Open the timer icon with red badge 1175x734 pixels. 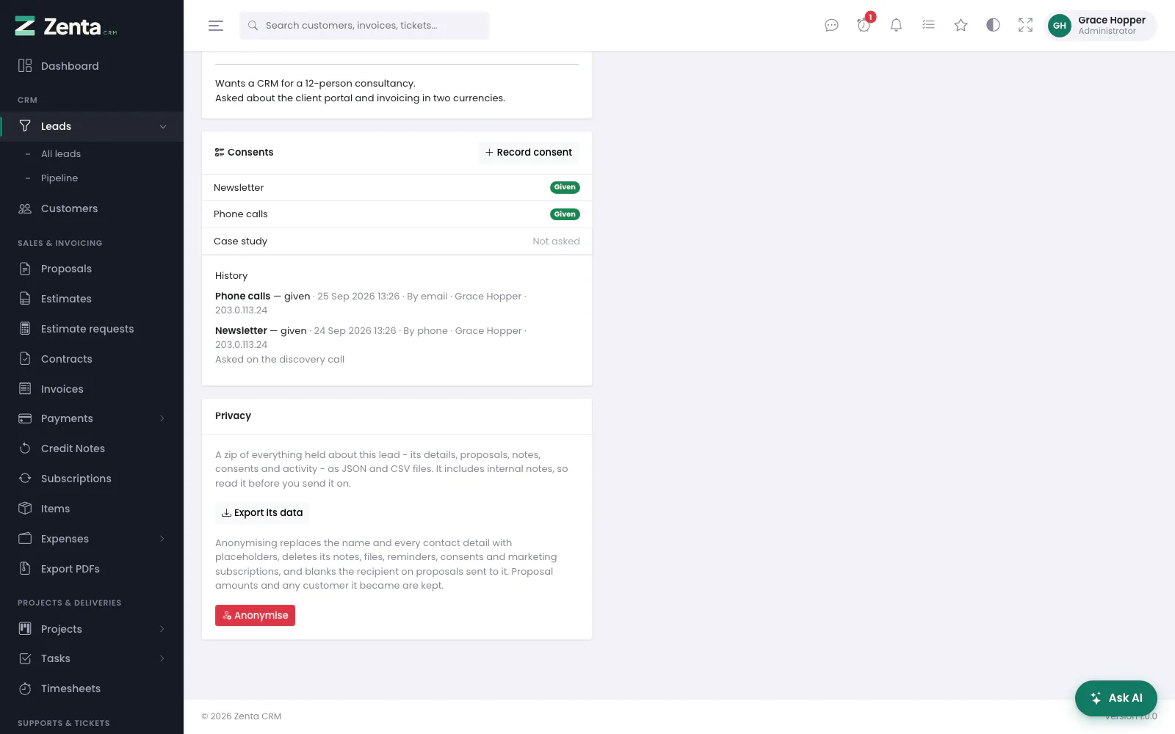pyautogui.click(x=864, y=26)
